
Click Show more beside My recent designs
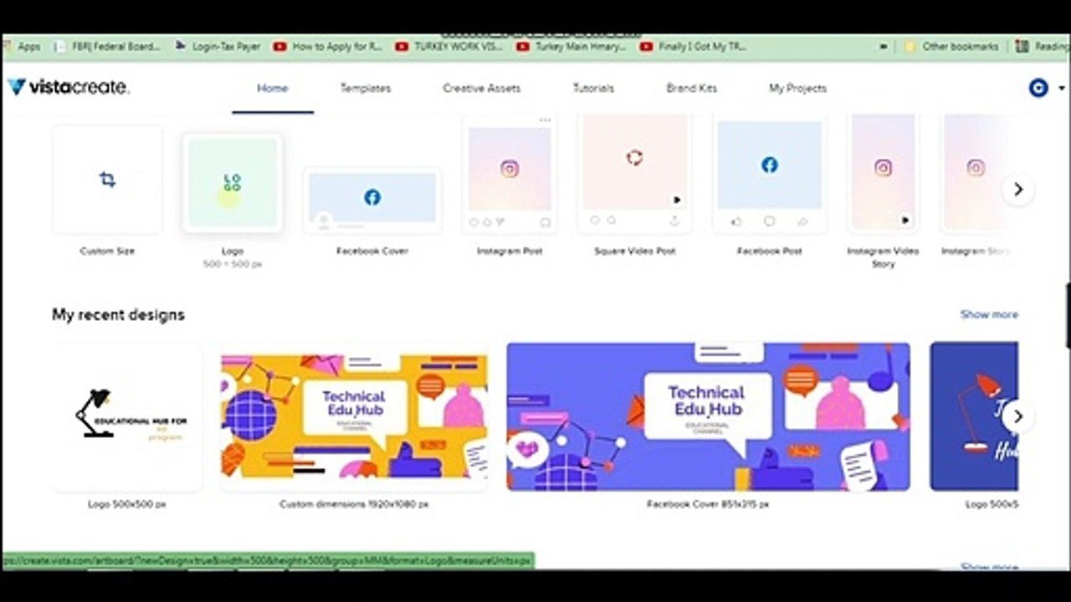click(989, 314)
